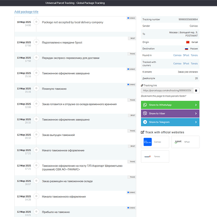Image resolution: width=217 pixels, height=217 pixels.
Task: Select the tracking link URL field
Action: 167,91
